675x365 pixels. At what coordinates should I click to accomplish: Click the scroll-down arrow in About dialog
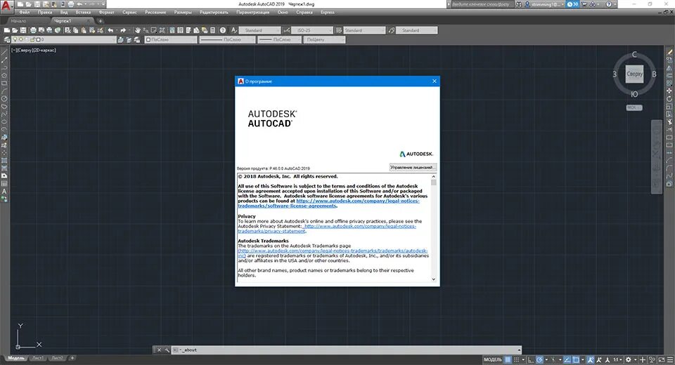point(434,279)
